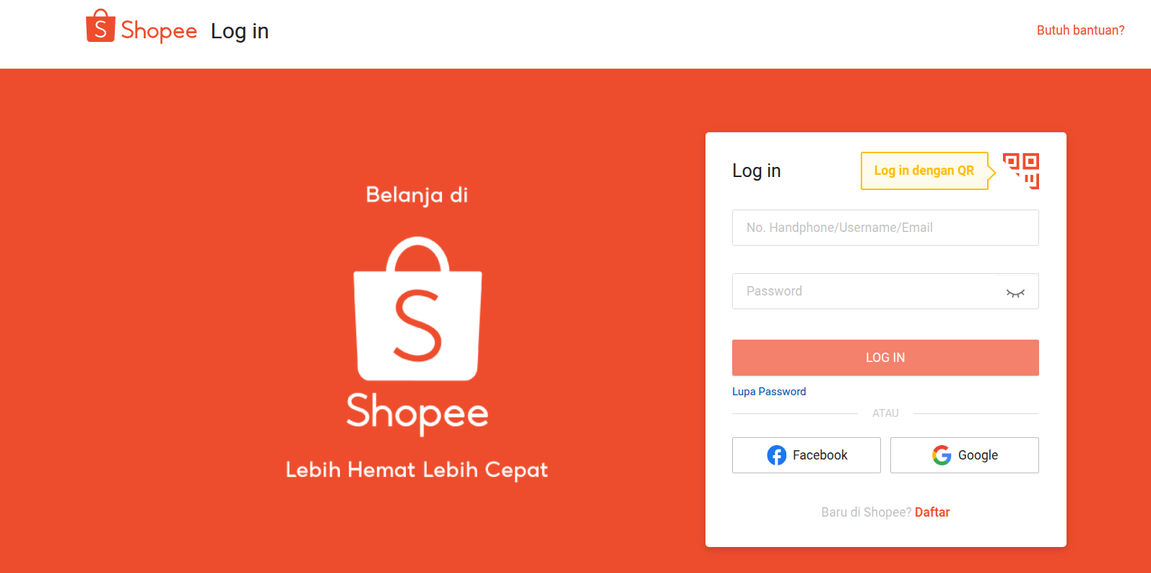The height and width of the screenshot is (573, 1151).
Task: Click the large white Shopee bag logo
Action: 417,309
